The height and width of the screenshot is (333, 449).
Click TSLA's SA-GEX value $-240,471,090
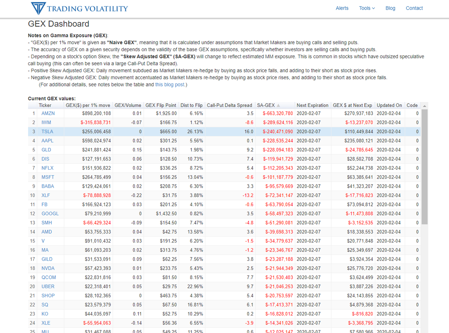tap(278, 132)
